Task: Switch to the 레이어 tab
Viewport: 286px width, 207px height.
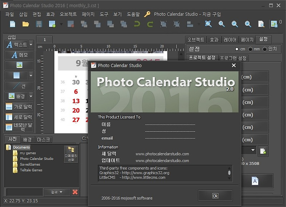Action: click(x=230, y=40)
